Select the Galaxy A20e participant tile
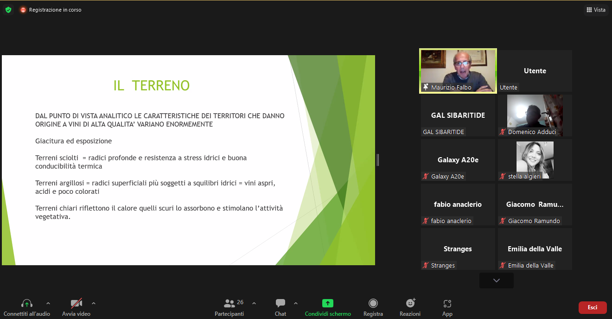The width and height of the screenshot is (612, 319). coord(458,160)
